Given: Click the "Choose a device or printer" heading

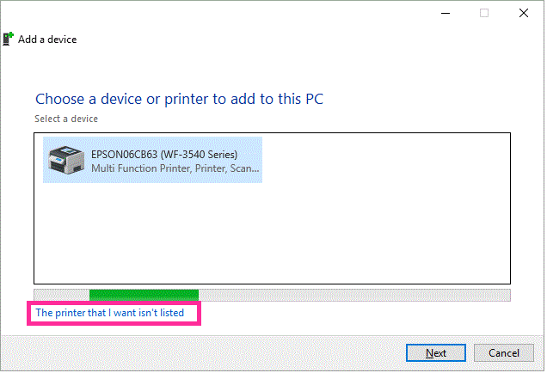Looking at the screenshot, I should [179, 100].
